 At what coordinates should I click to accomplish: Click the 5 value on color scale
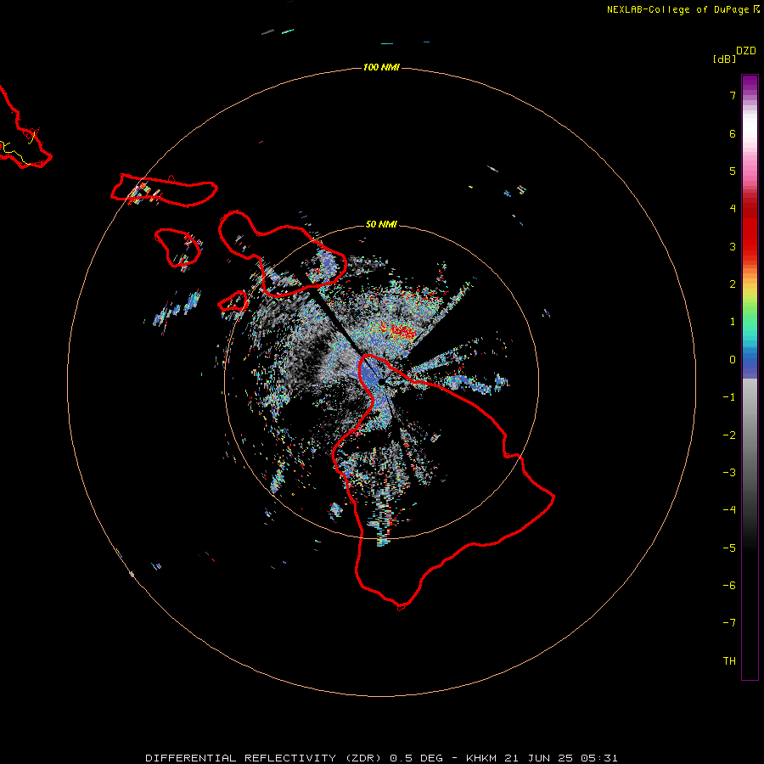point(733,171)
